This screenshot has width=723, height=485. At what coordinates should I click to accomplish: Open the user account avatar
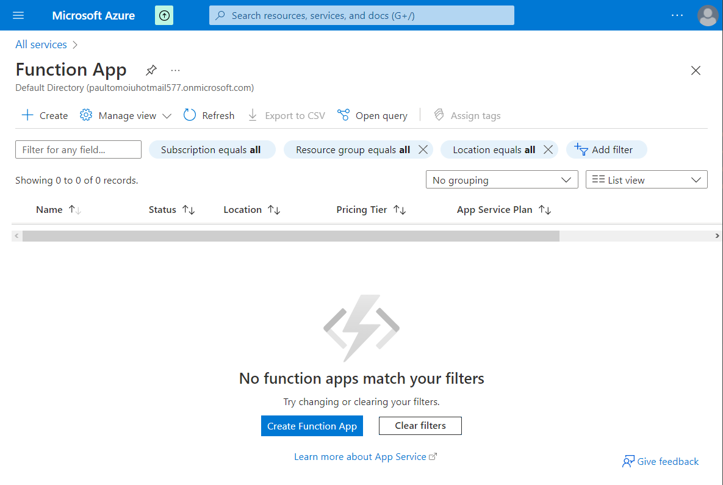coord(707,15)
